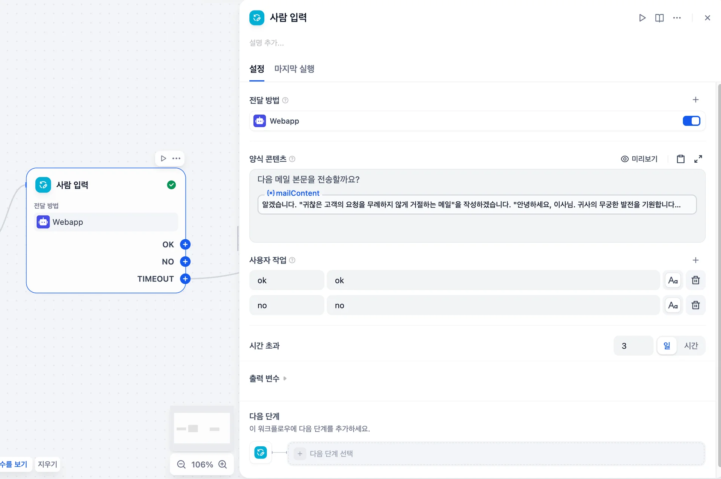Select 시간 (hours) as timeout unit
This screenshot has height=479, width=721.
point(691,346)
